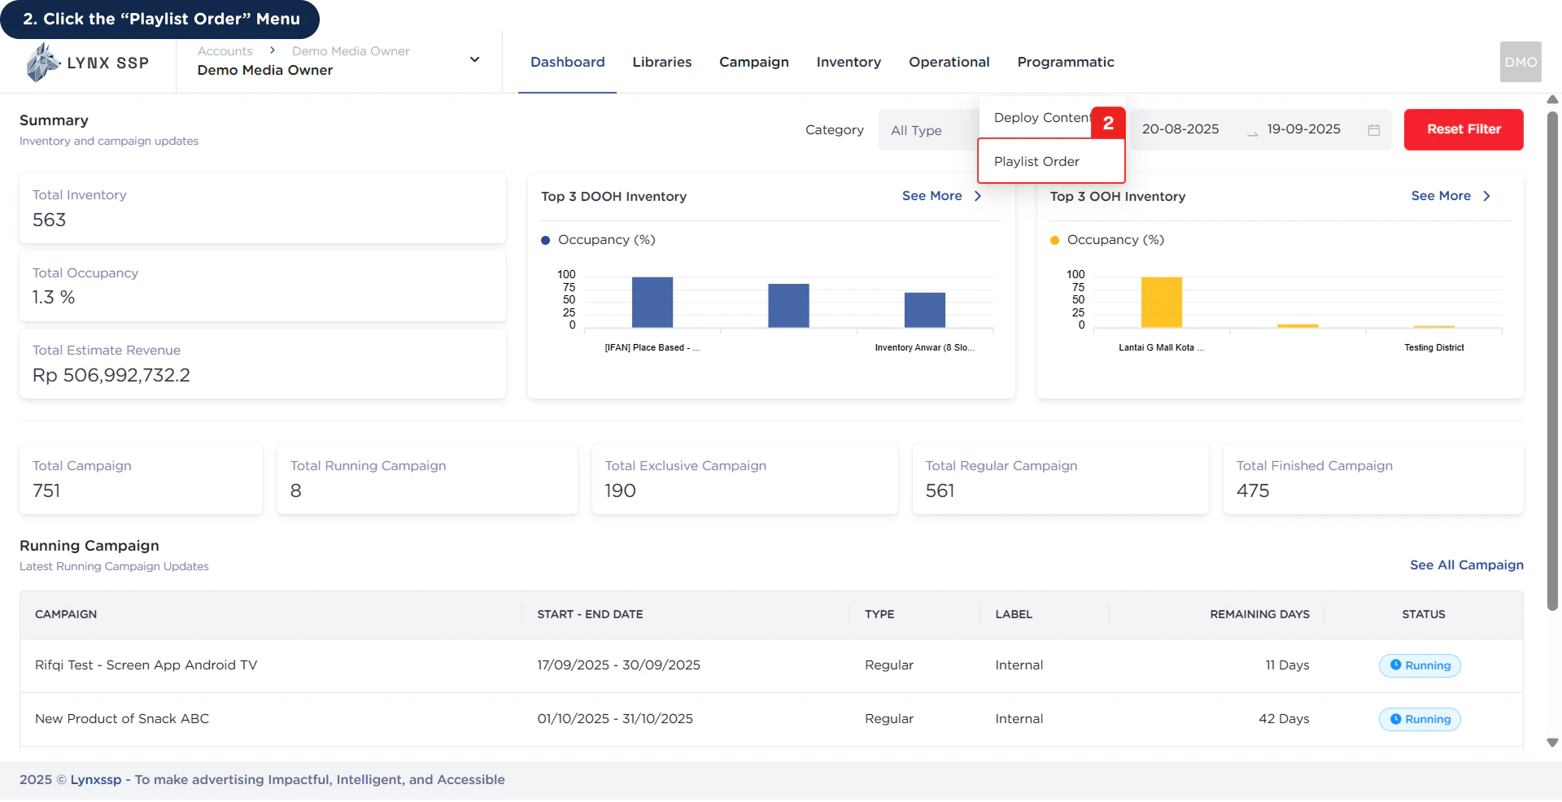Click the arrow next to OOH See More
The image size is (1562, 802).
[1486, 196]
